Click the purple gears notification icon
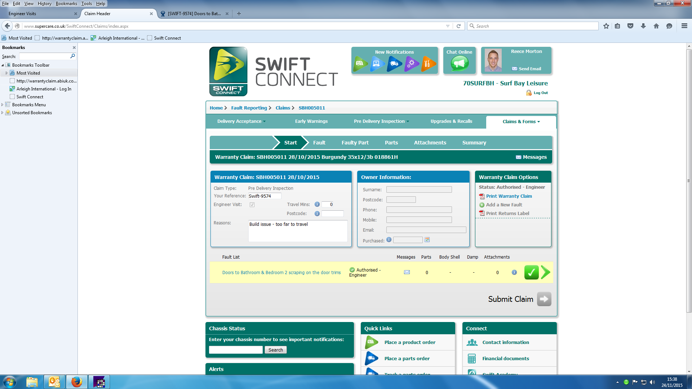Screen dimensions: 692x389 click(411, 64)
